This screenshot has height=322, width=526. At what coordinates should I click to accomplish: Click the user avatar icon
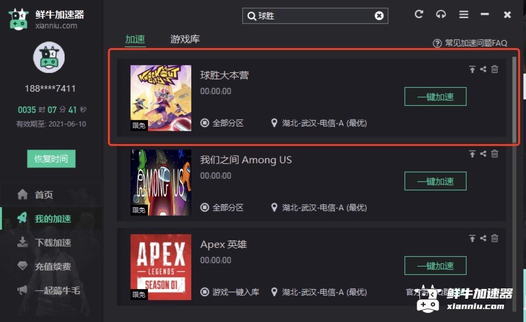pyautogui.click(x=49, y=57)
